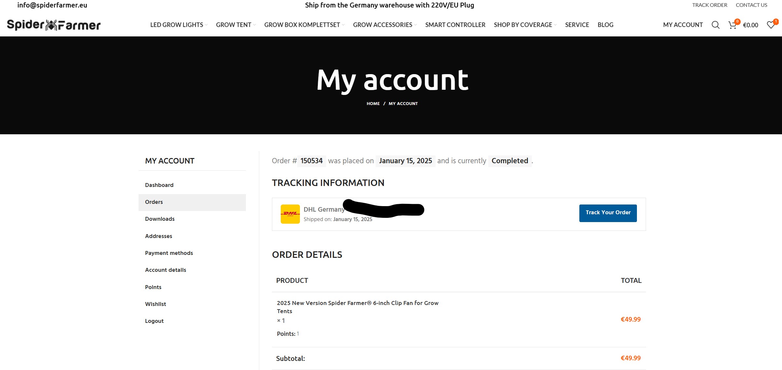The width and height of the screenshot is (782, 370).
Task: Click the Track Your Order button
Action: [x=608, y=213]
